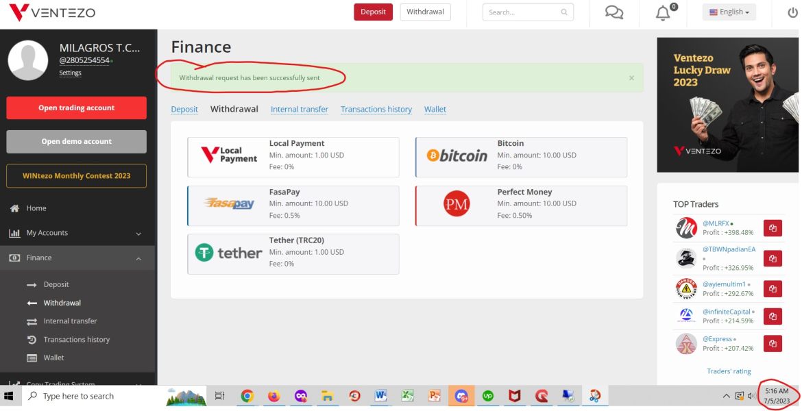Click the search magnifier icon
Screen dimensions: 802x411
(x=563, y=12)
